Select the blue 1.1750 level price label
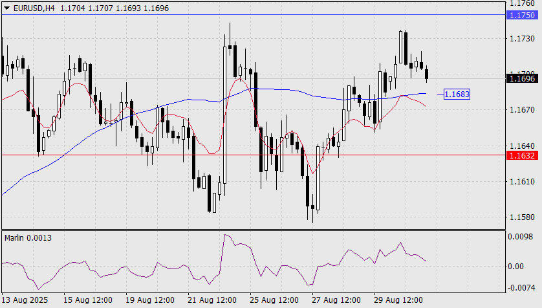The image size is (542, 308). [522, 16]
